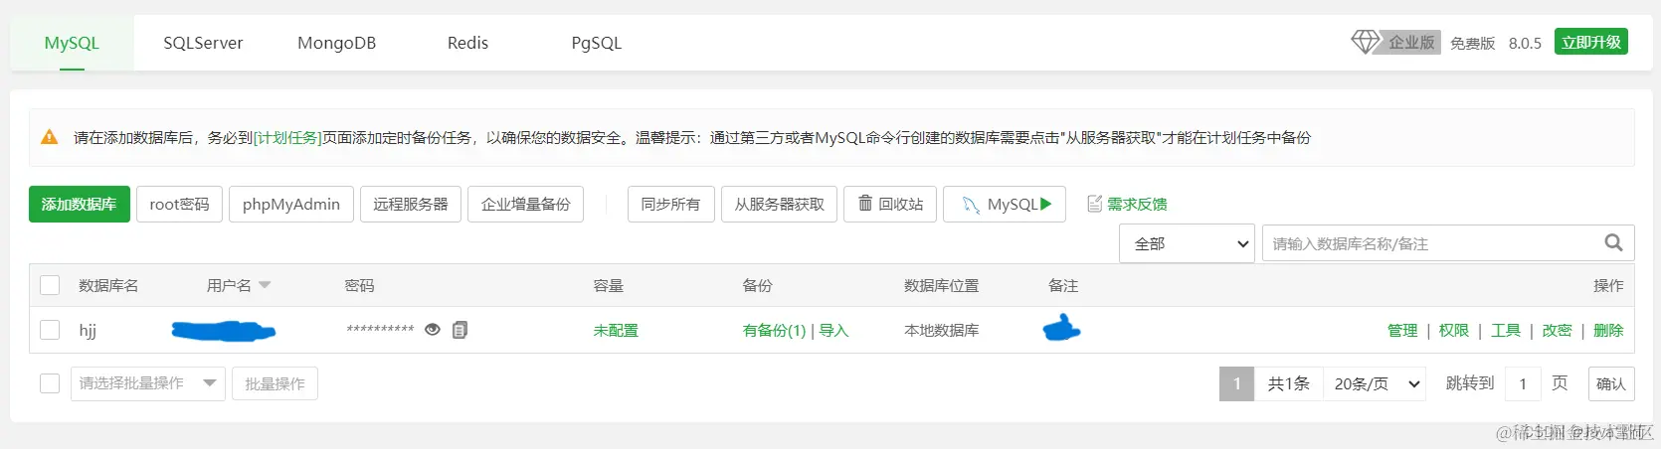1661x449 pixels.
Task: Click the 未配置 capacity link
Action: [616, 330]
